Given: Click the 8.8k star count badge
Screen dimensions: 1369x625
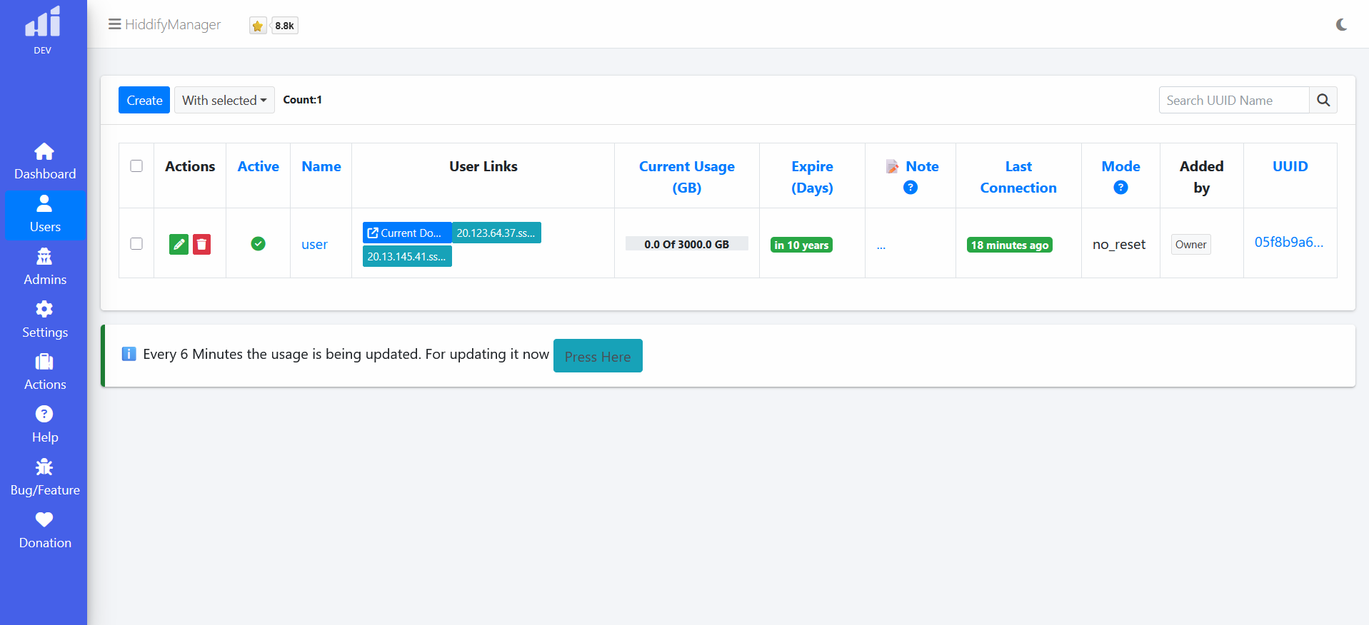Looking at the screenshot, I should tap(285, 26).
